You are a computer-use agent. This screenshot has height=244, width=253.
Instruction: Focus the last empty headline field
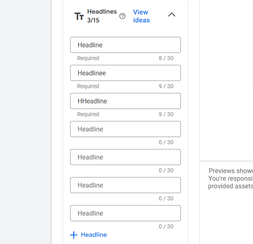125,213
